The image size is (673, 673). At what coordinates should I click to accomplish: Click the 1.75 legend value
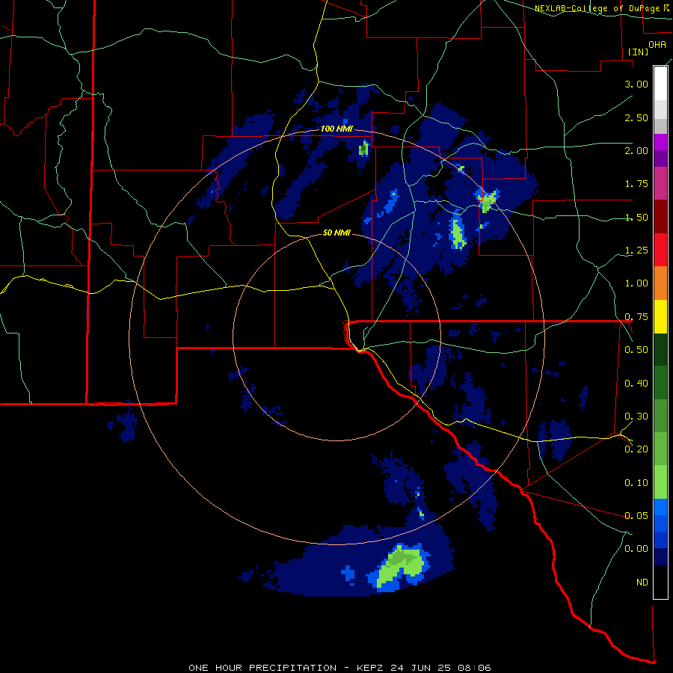click(x=636, y=184)
